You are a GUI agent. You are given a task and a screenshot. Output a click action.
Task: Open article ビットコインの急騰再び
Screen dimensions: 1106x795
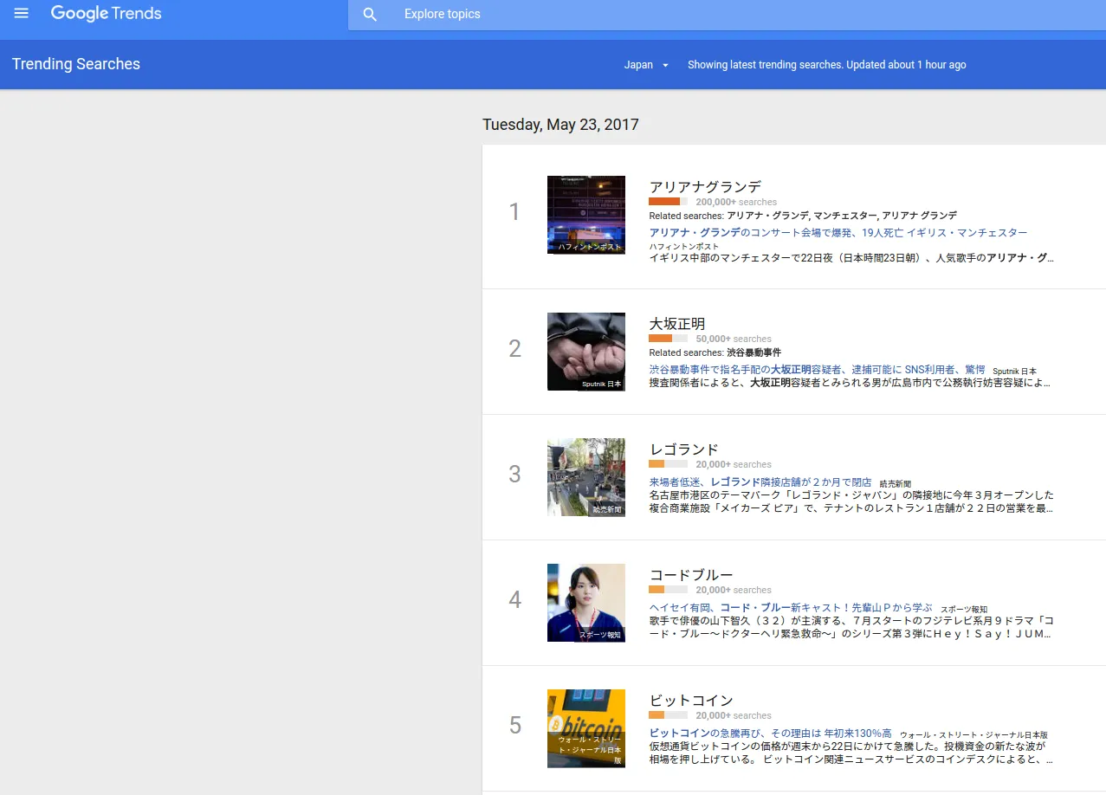[x=770, y=734]
